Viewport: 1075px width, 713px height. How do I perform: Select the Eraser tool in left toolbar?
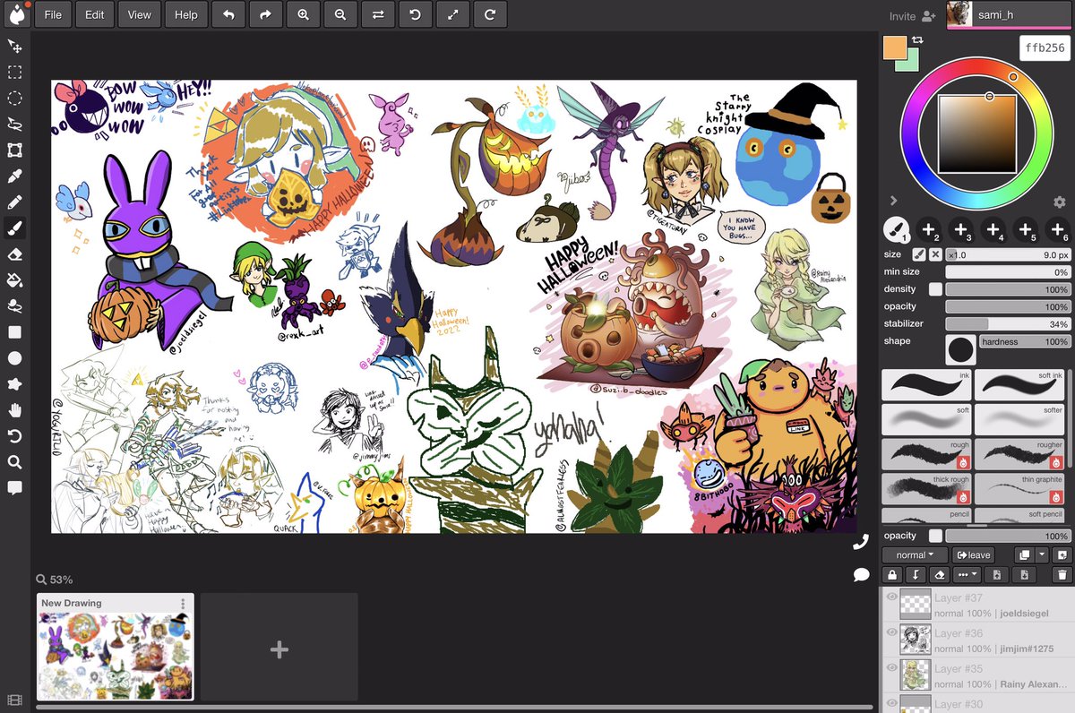point(14,253)
